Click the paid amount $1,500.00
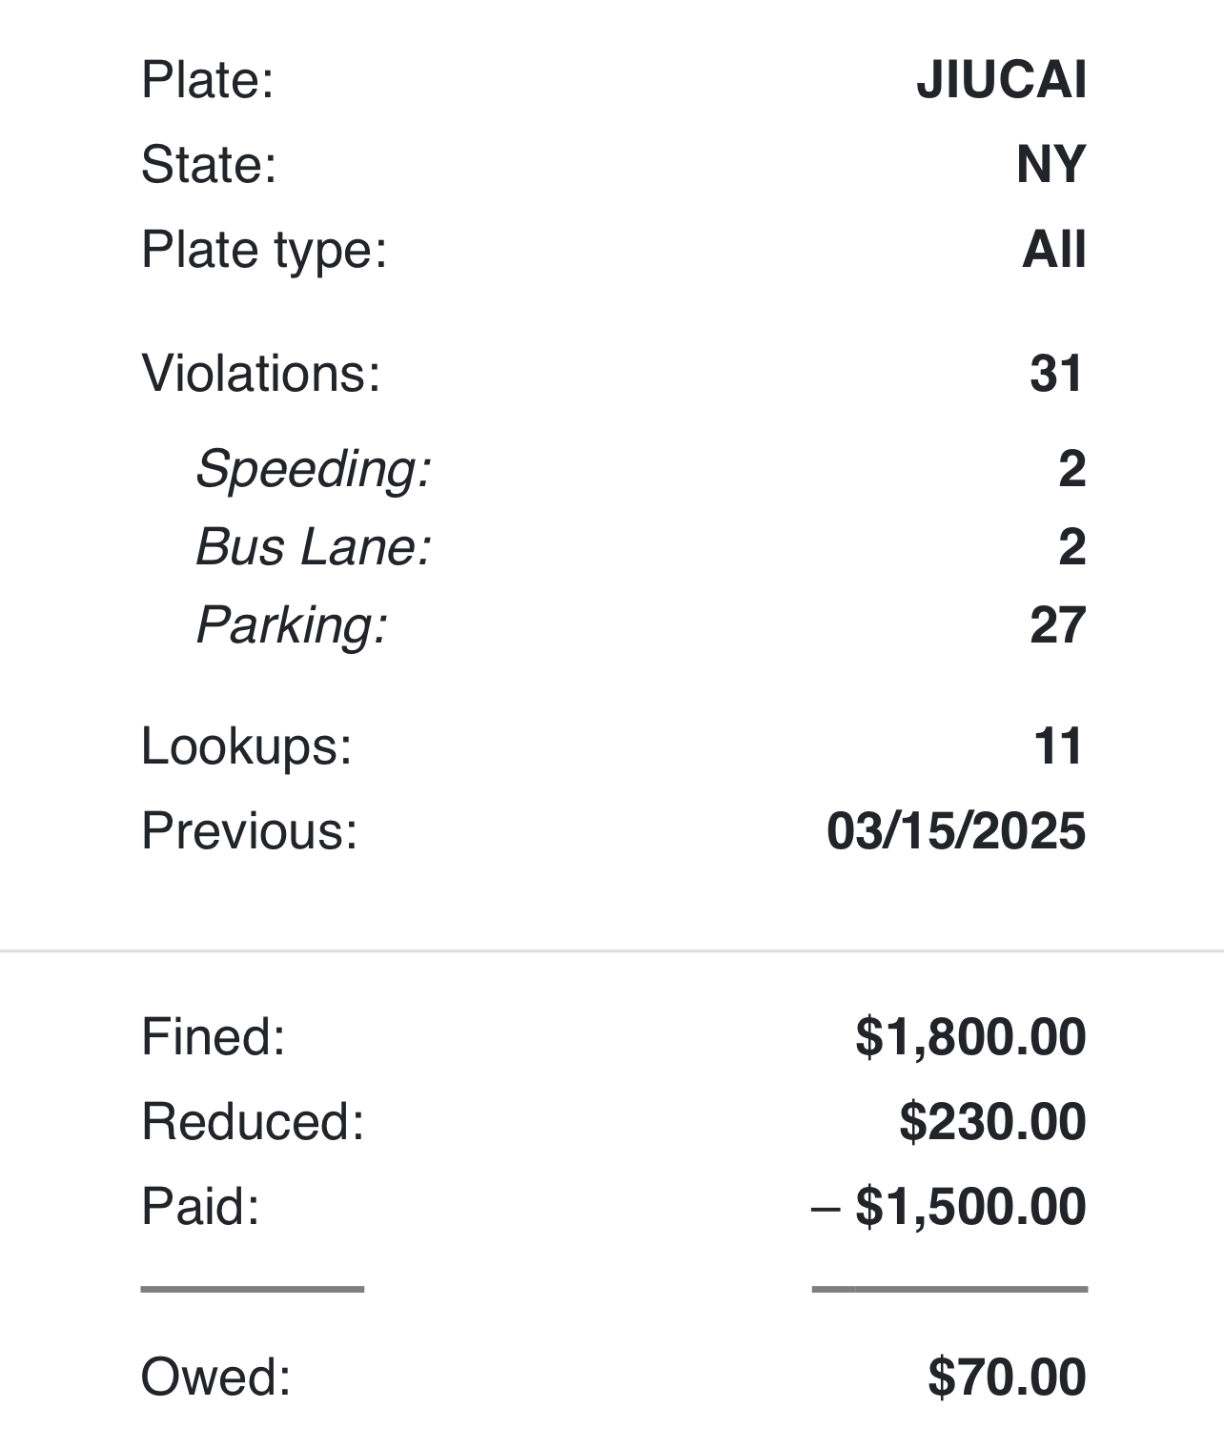The width and height of the screenshot is (1224, 1449). [970, 1206]
